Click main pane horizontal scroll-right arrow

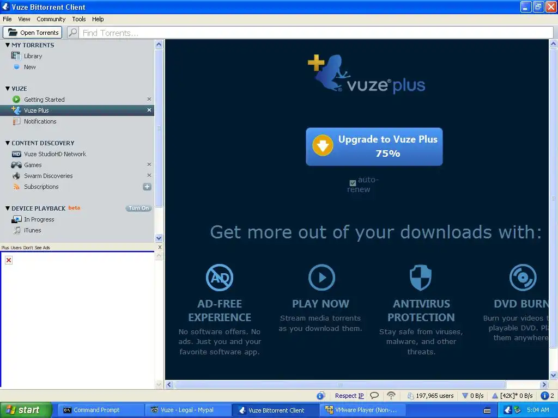543,384
